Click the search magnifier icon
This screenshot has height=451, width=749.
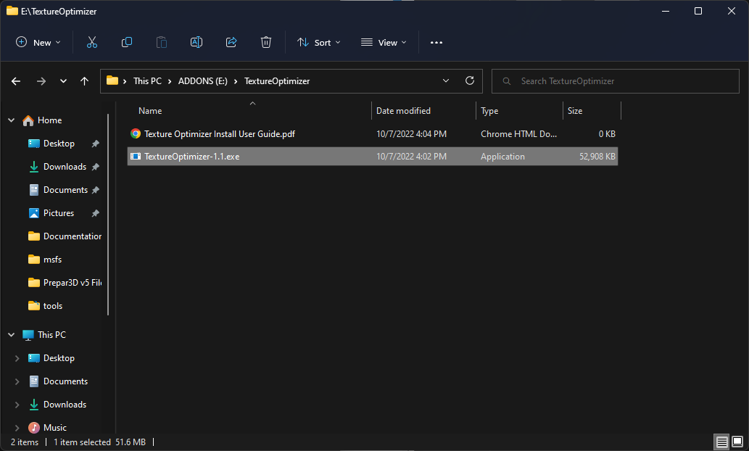click(507, 81)
